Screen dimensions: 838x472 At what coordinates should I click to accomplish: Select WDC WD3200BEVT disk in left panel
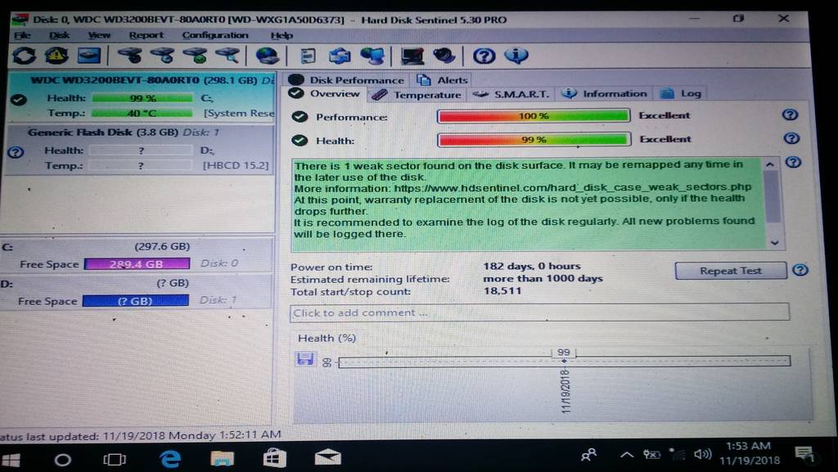(x=142, y=97)
